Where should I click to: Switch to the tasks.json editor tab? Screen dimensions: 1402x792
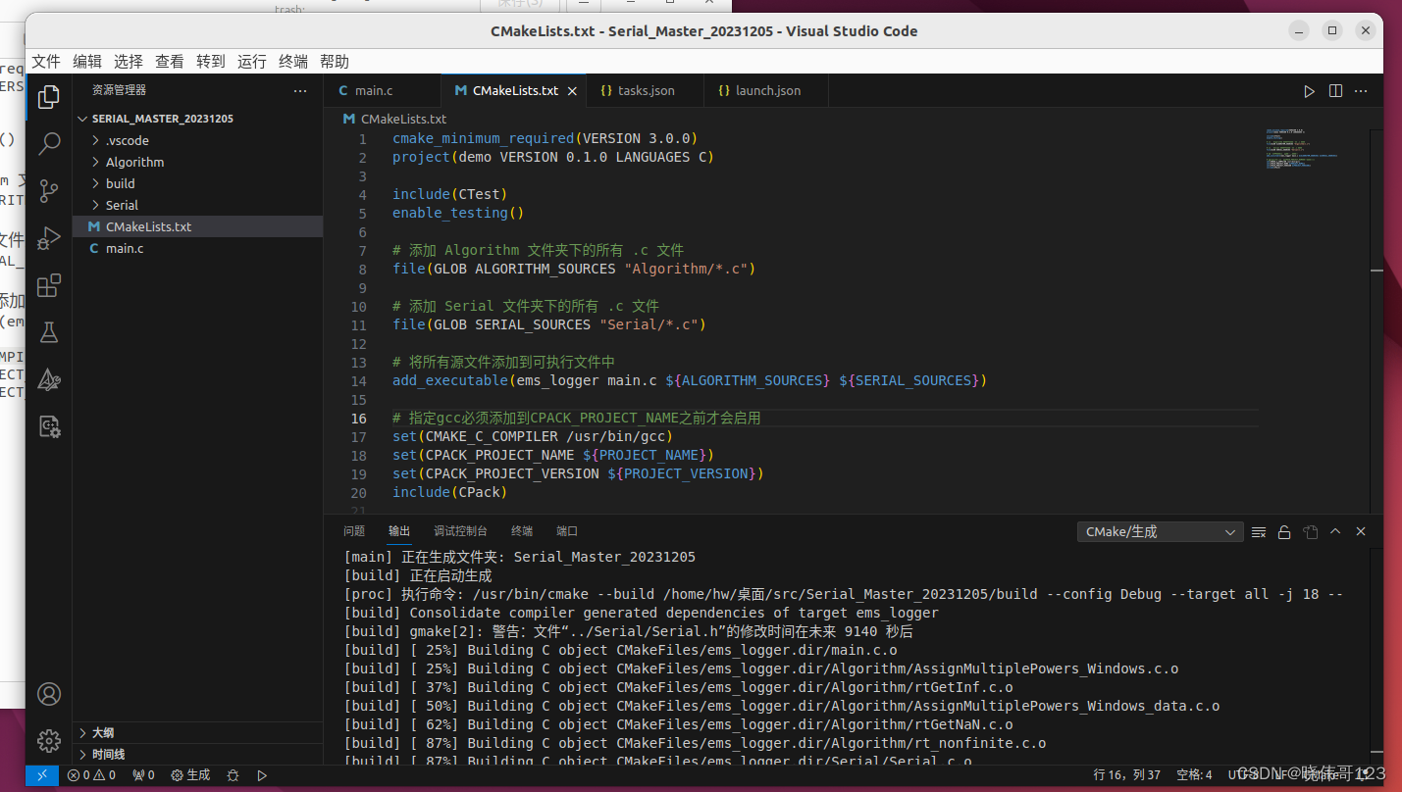pos(646,91)
